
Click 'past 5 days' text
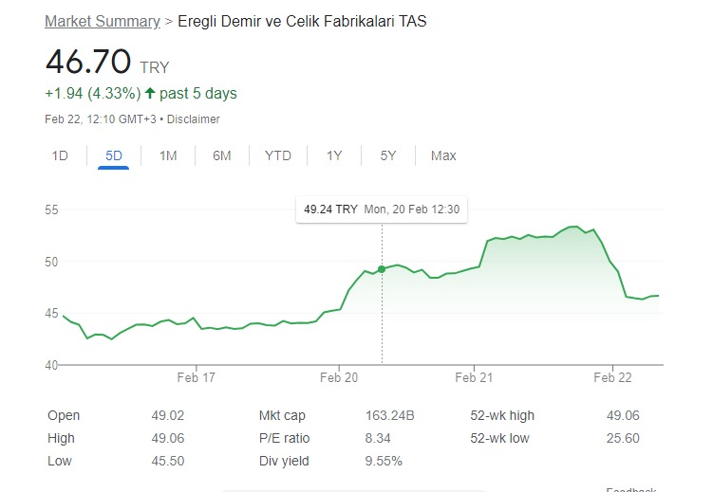coord(198,94)
